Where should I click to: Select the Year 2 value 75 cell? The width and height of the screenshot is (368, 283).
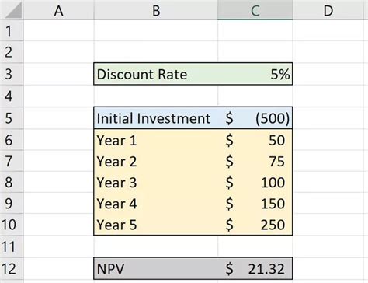click(x=255, y=161)
